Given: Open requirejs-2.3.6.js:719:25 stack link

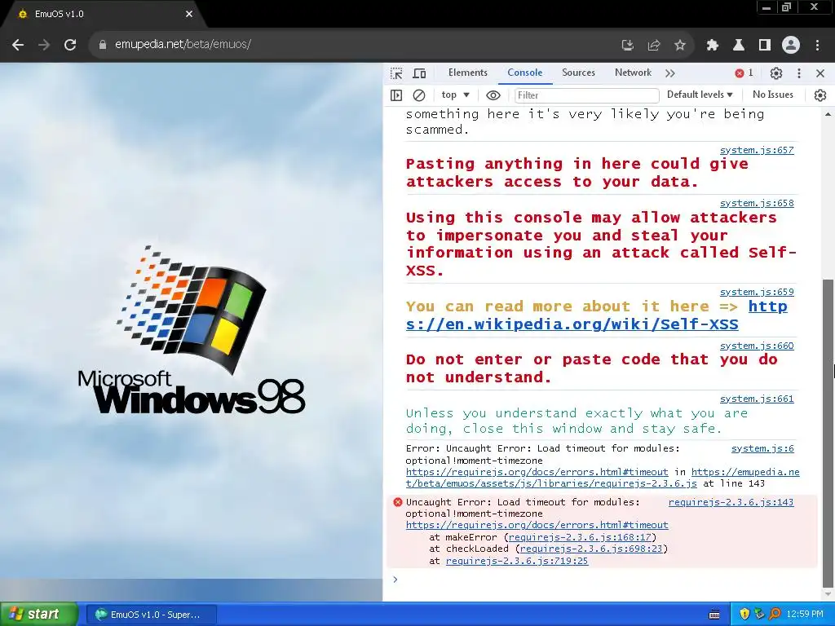Looking at the screenshot, I should [x=517, y=561].
